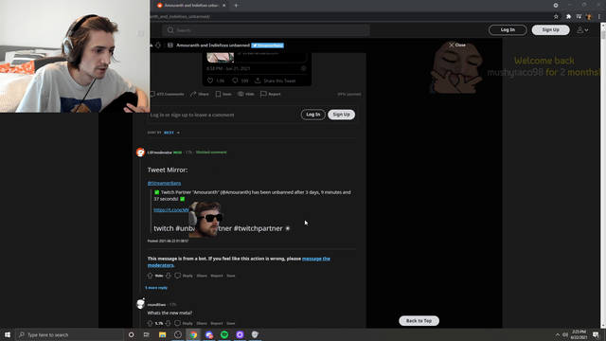The width and height of the screenshot is (606, 341).
Task: Open Cortana from the taskbar
Action: point(131,334)
